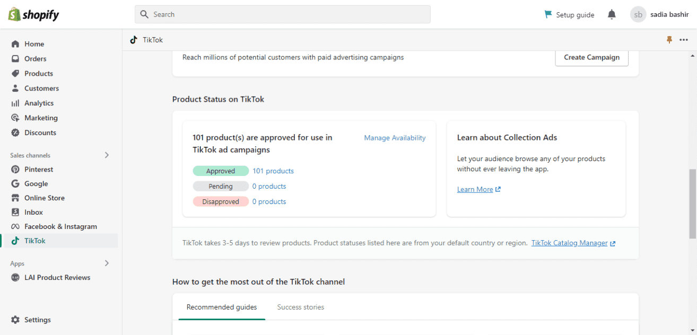Click the Setup guide flag icon

pyautogui.click(x=548, y=14)
